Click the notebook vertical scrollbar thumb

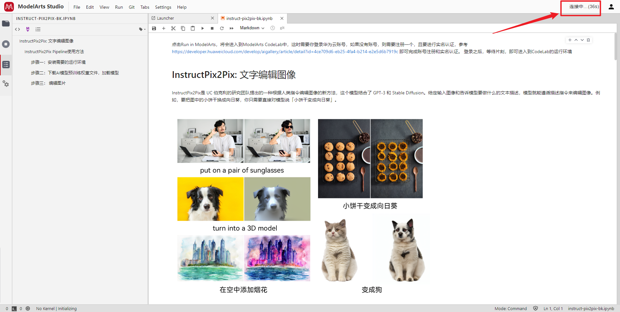pyautogui.click(x=615, y=46)
